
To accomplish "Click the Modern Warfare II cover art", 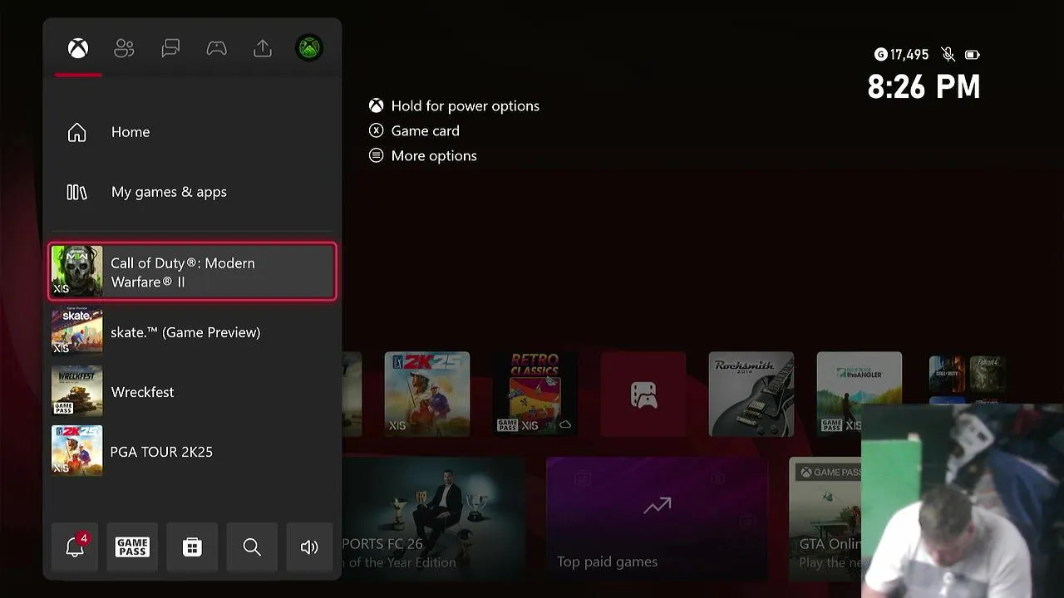I will (77, 272).
